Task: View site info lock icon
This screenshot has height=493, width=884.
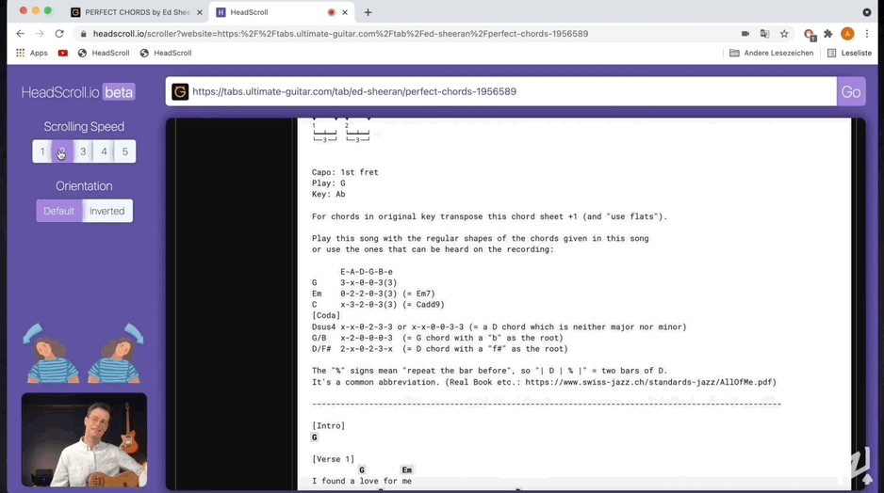Action: pyautogui.click(x=84, y=34)
